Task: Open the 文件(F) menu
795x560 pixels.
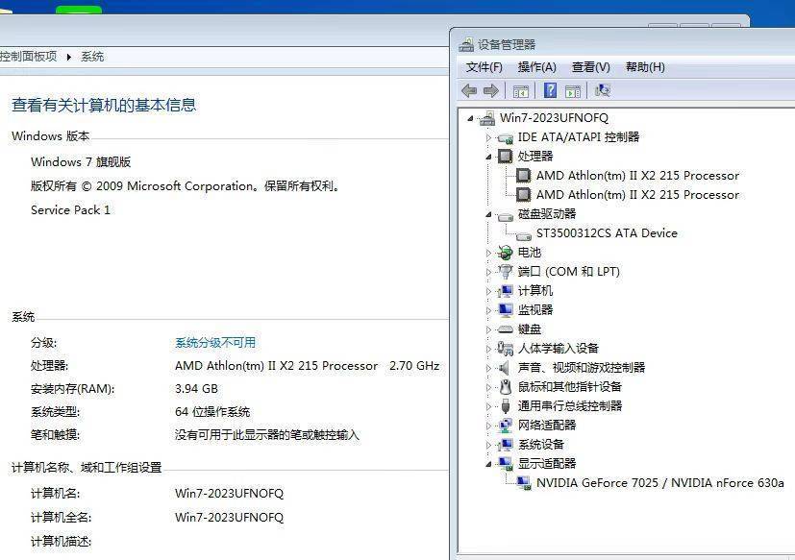Action: coord(484,67)
